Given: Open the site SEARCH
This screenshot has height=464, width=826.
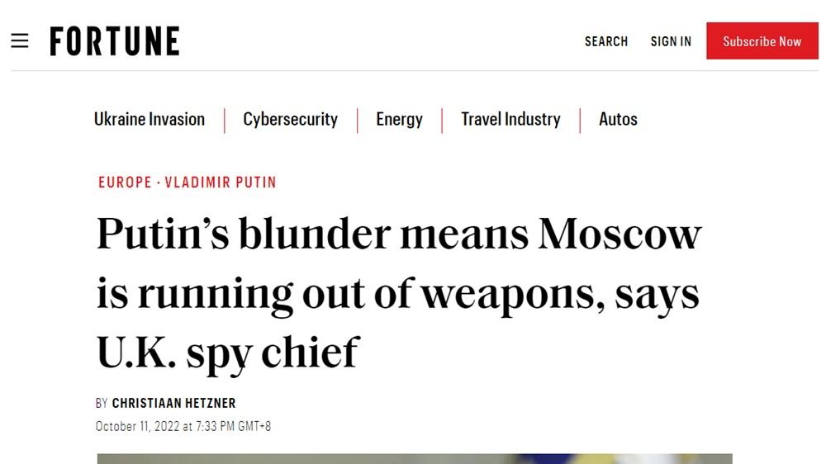Looking at the screenshot, I should (606, 41).
